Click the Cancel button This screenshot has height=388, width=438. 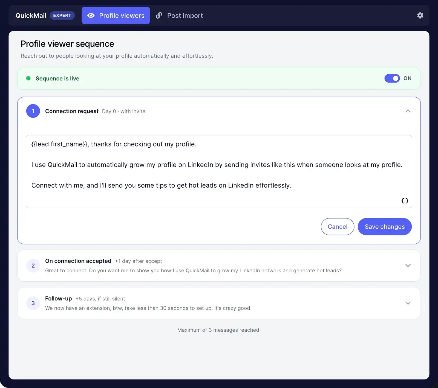click(x=338, y=226)
